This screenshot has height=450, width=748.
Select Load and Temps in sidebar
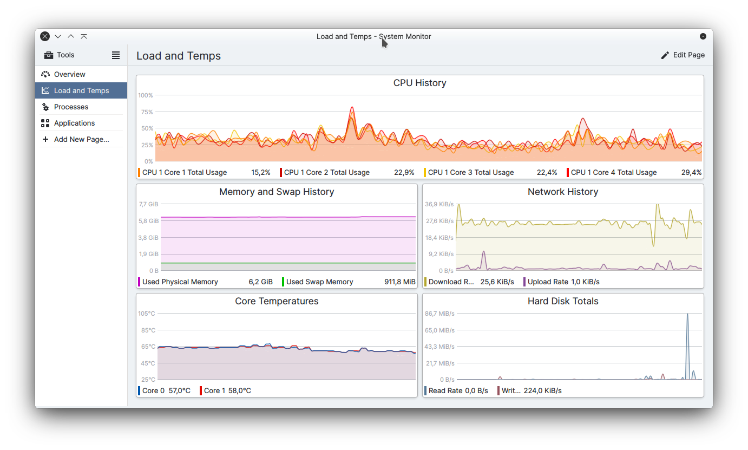pos(81,90)
